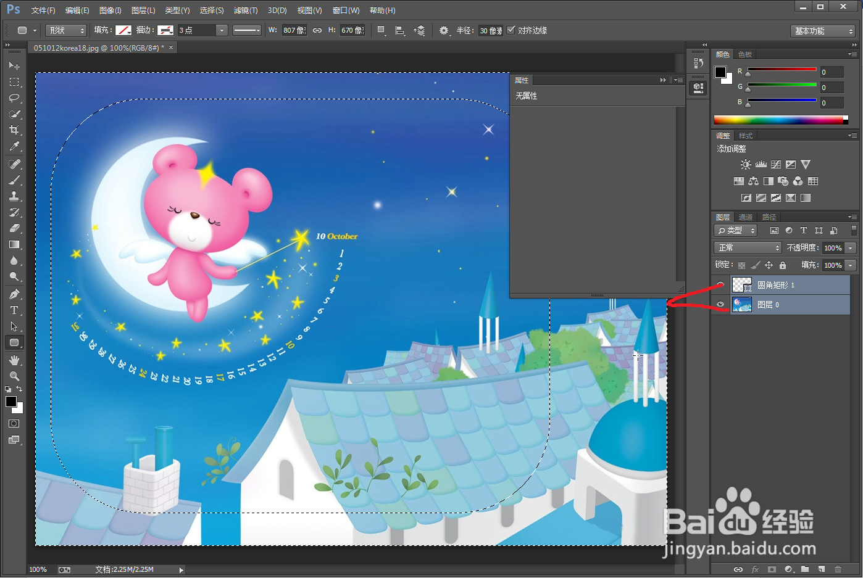863x578 pixels.
Task: Select the Pen tool
Action: 14,294
